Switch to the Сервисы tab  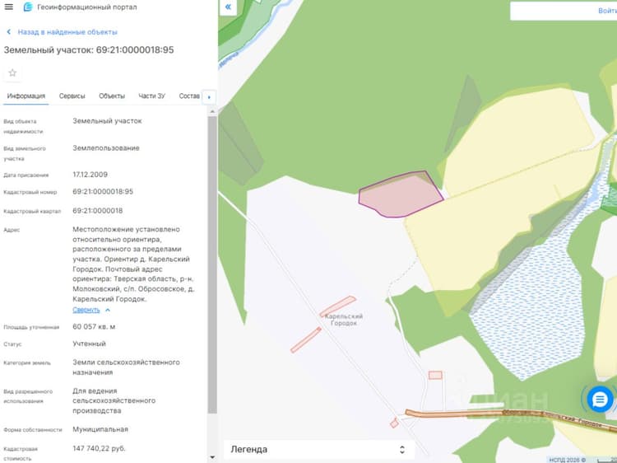click(x=72, y=96)
